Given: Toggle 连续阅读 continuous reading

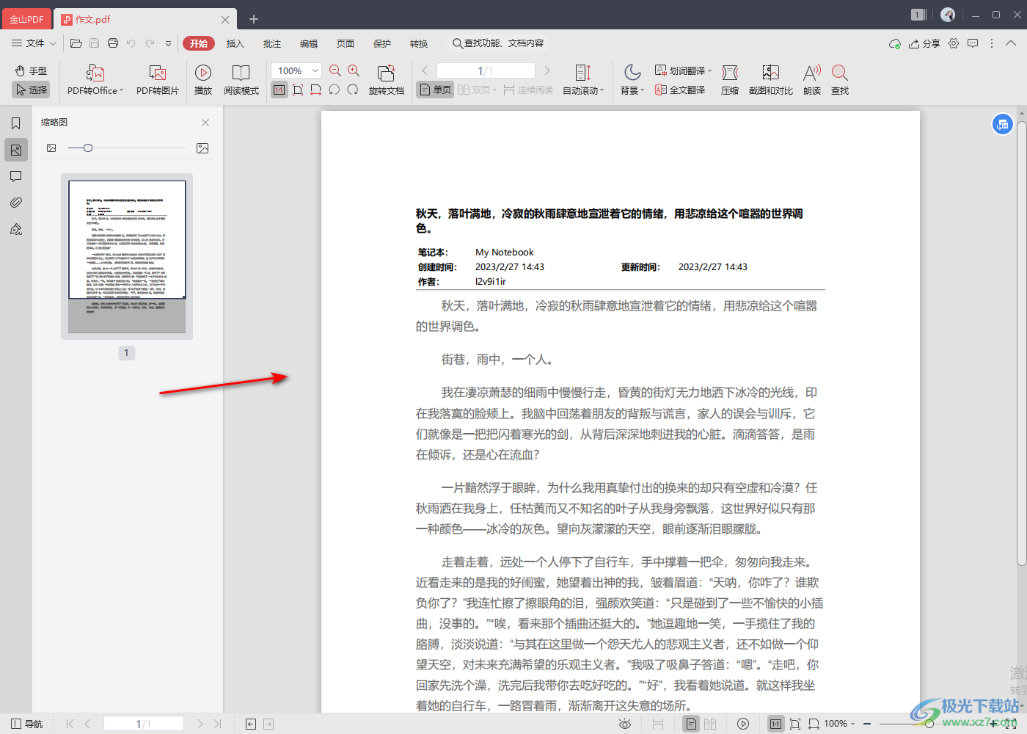Looking at the screenshot, I should click(x=527, y=90).
